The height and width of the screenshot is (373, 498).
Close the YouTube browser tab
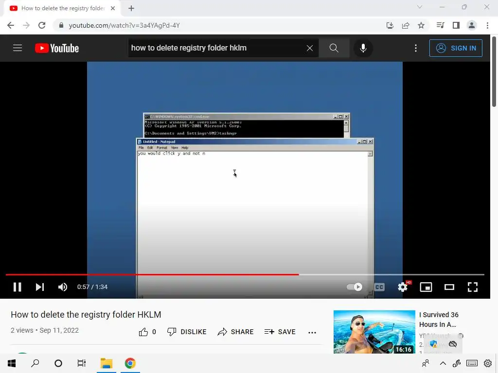point(113,8)
